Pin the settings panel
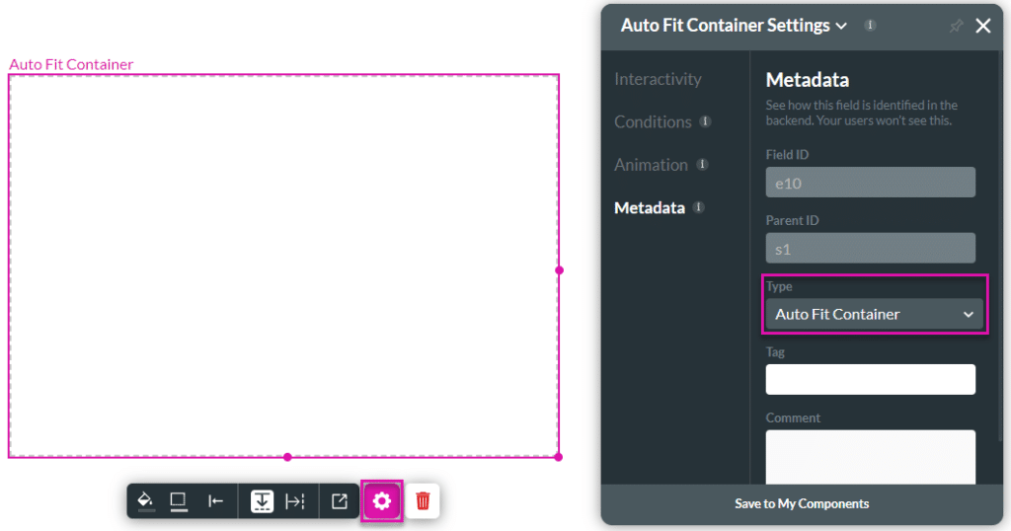Screen dimensions: 1011x531 [955, 27]
